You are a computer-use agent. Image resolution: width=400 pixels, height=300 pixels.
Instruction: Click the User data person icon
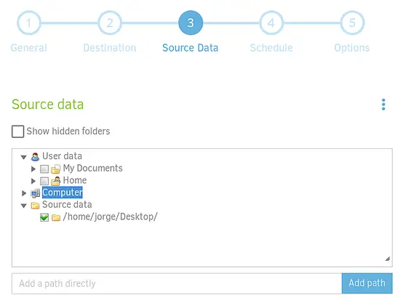click(35, 156)
